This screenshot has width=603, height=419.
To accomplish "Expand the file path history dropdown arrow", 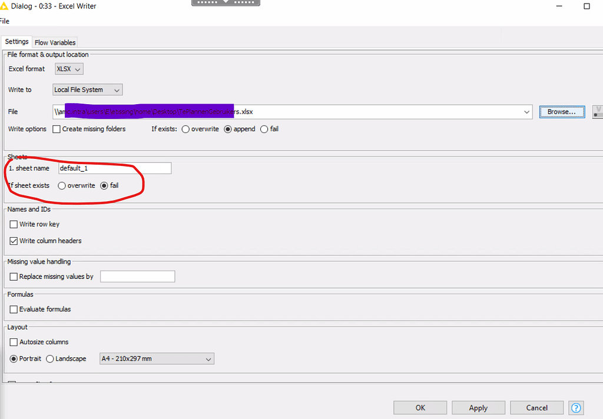I will pos(526,112).
